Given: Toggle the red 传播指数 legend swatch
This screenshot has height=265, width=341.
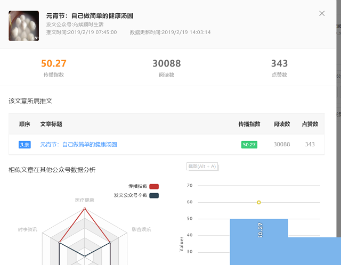Looking at the screenshot, I should [x=154, y=186].
